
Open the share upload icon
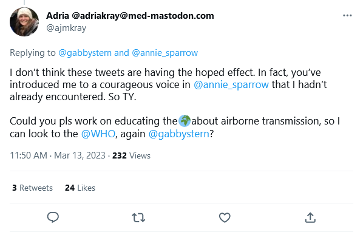pyautogui.click(x=310, y=217)
